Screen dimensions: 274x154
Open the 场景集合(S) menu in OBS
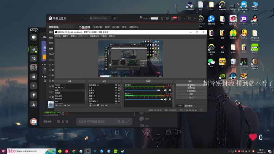(95, 36)
